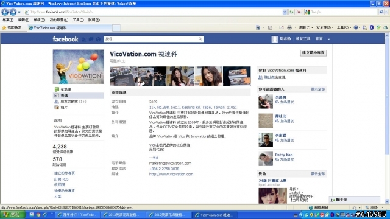390x219 pixels.
Task: Open the 塗鴉牆 wall item in sidebar
Action: tap(66, 89)
